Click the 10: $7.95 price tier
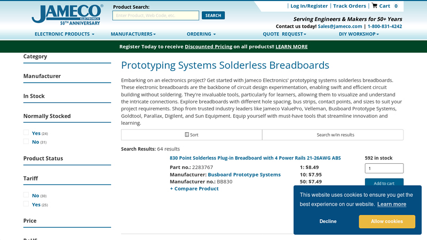This screenshot has height=240, width=427. (311, 174)
